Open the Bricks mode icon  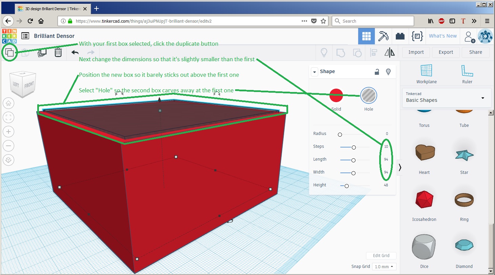(x=400, y=36)
